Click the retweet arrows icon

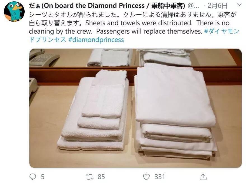click(90, 177)
